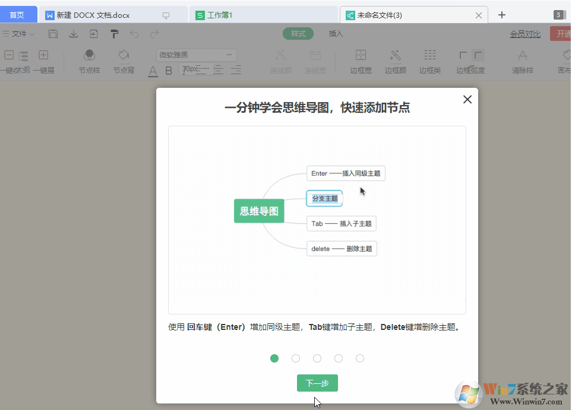Click the font color A swatch
The width and height of the screenshot is (572, 410).
[x=153, y=70]
